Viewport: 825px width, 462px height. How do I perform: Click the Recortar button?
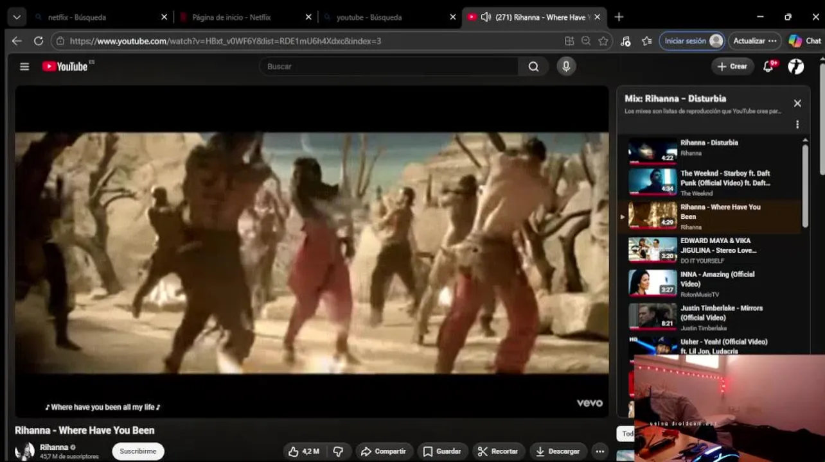point(498,451)
